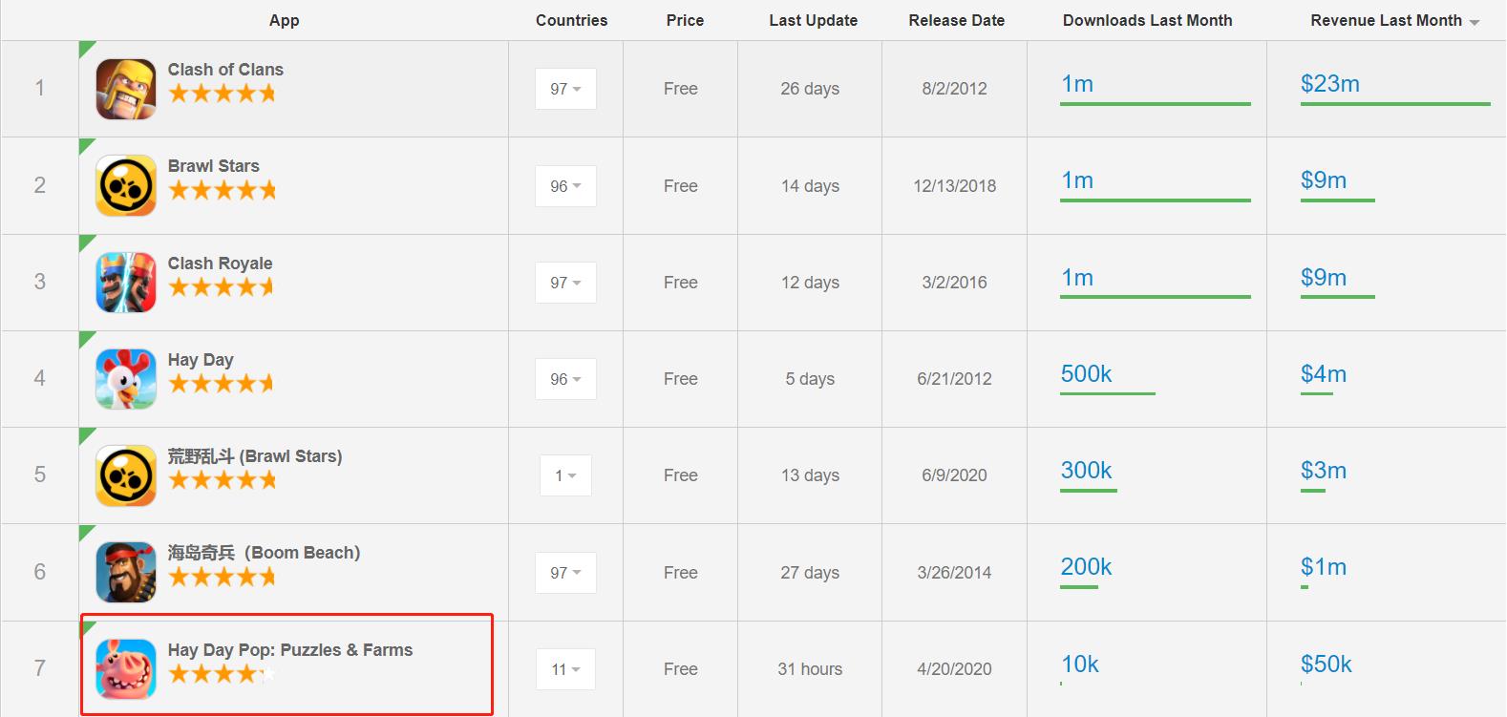Click the 31 hours last update cell
Viewport: 1507px width, 717px height.
[x=810, y=669]
